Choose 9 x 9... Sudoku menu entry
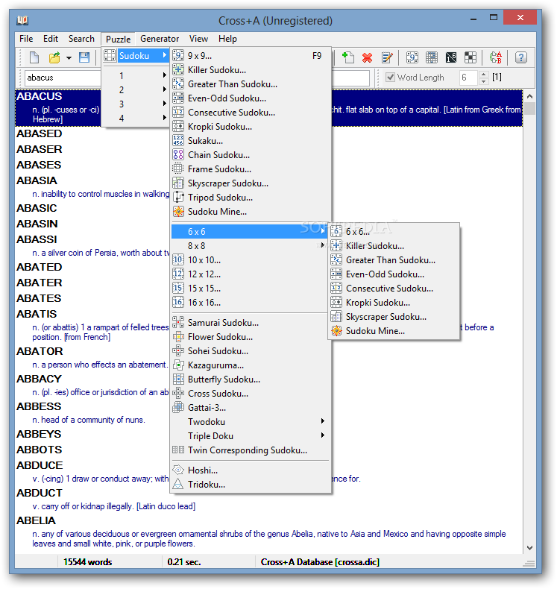 point(251,56)
